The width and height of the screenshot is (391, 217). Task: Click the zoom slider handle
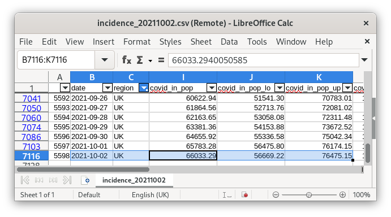point(309,195)
